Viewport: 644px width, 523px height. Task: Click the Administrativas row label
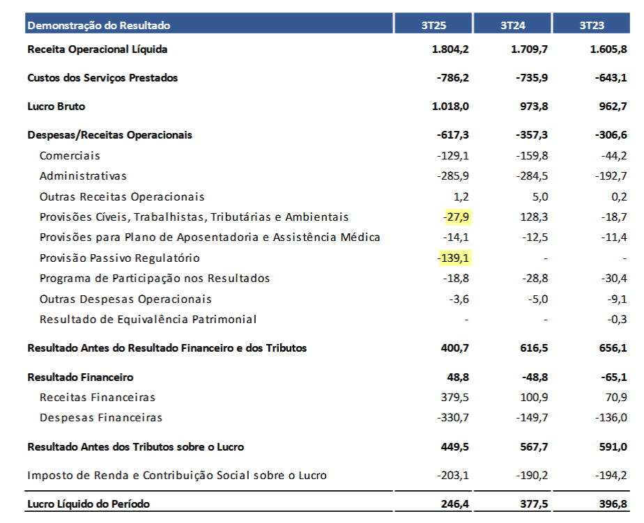point(83,176)
